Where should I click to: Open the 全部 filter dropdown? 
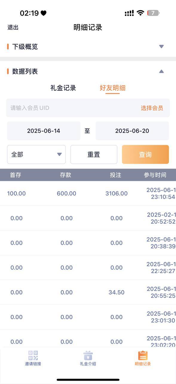pos(36,154)
